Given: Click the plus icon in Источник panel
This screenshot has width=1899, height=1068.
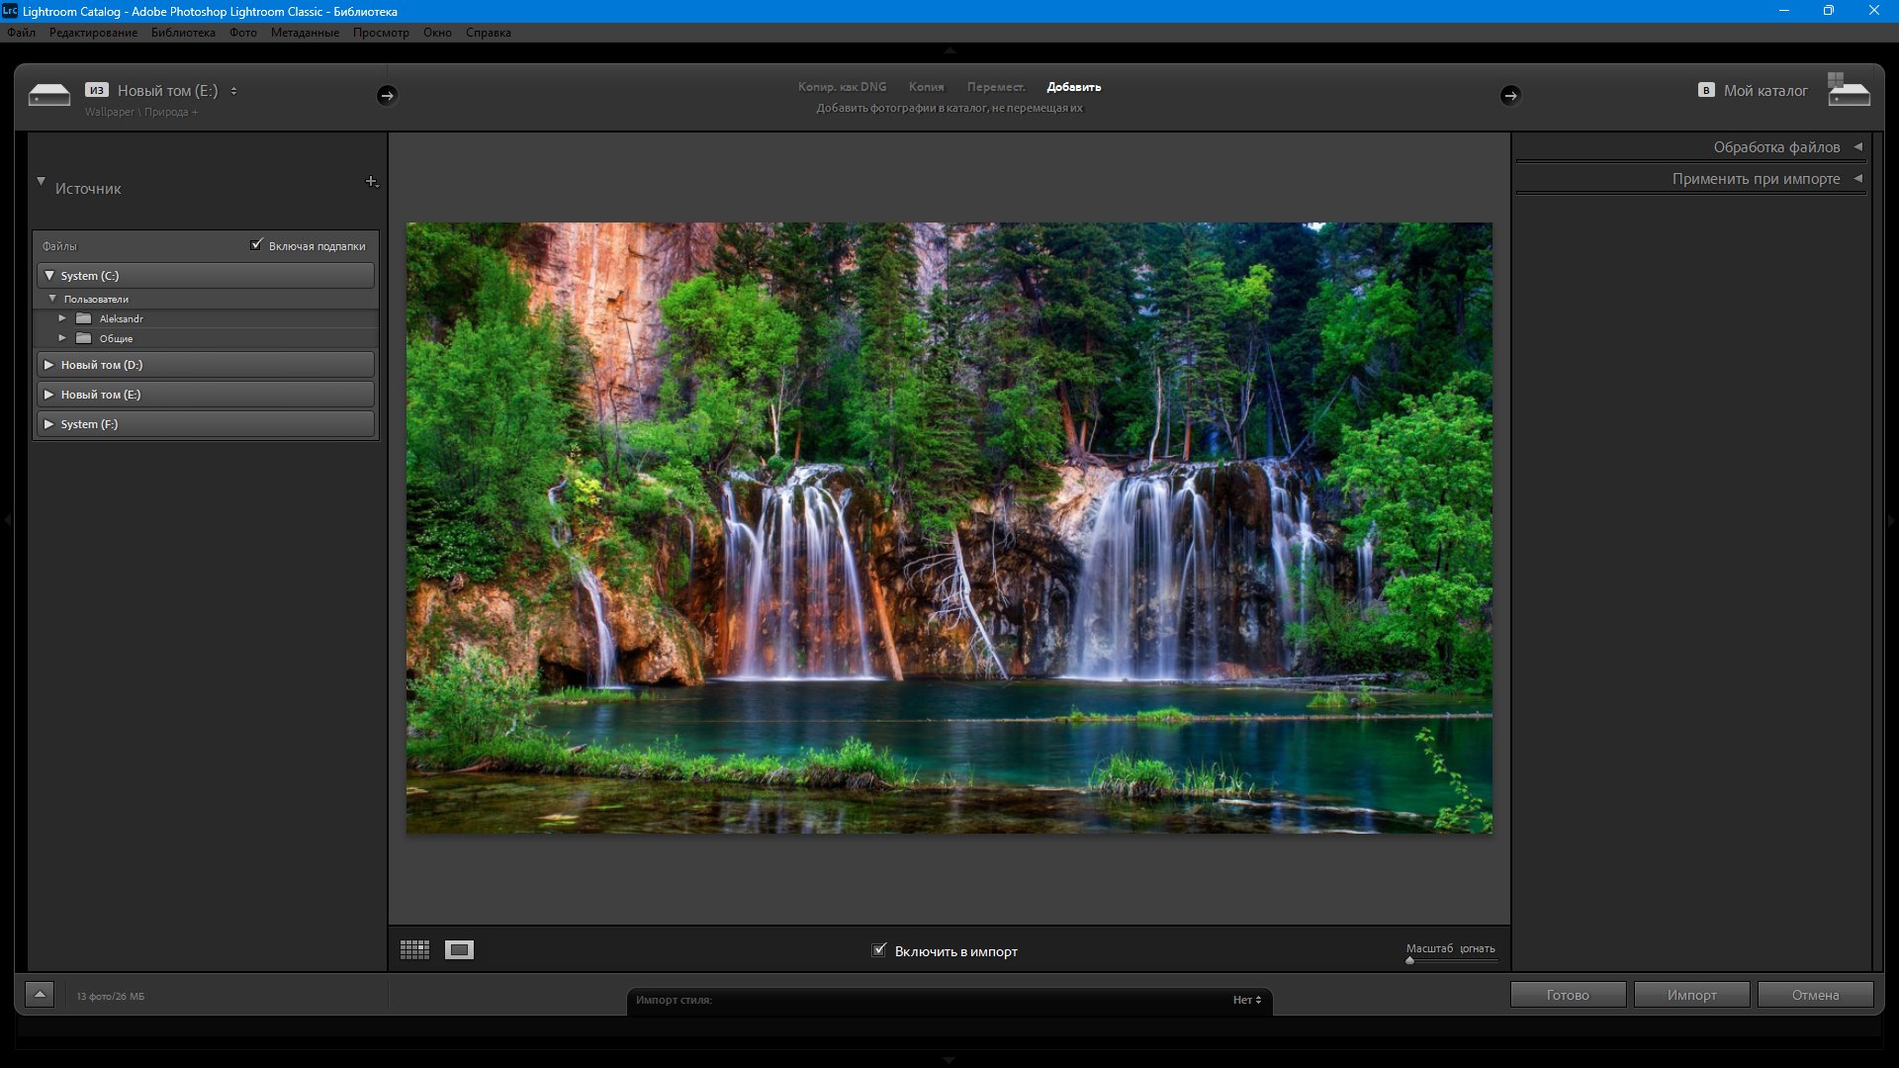Looking at the screenshot, I should 371,181.
